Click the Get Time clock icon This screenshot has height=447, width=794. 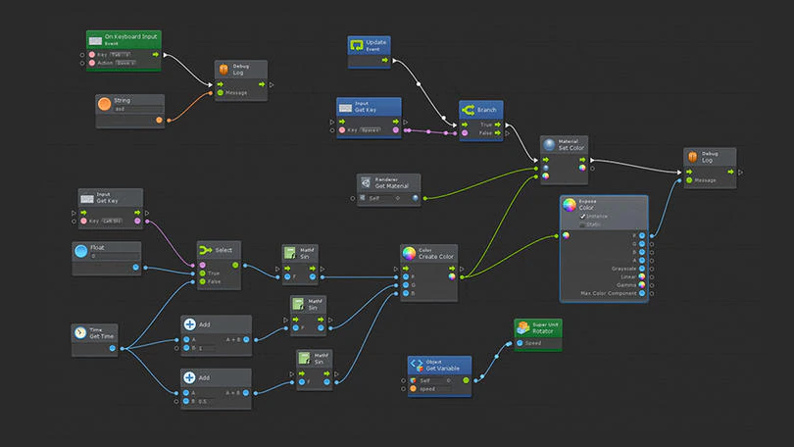[80, 332]
